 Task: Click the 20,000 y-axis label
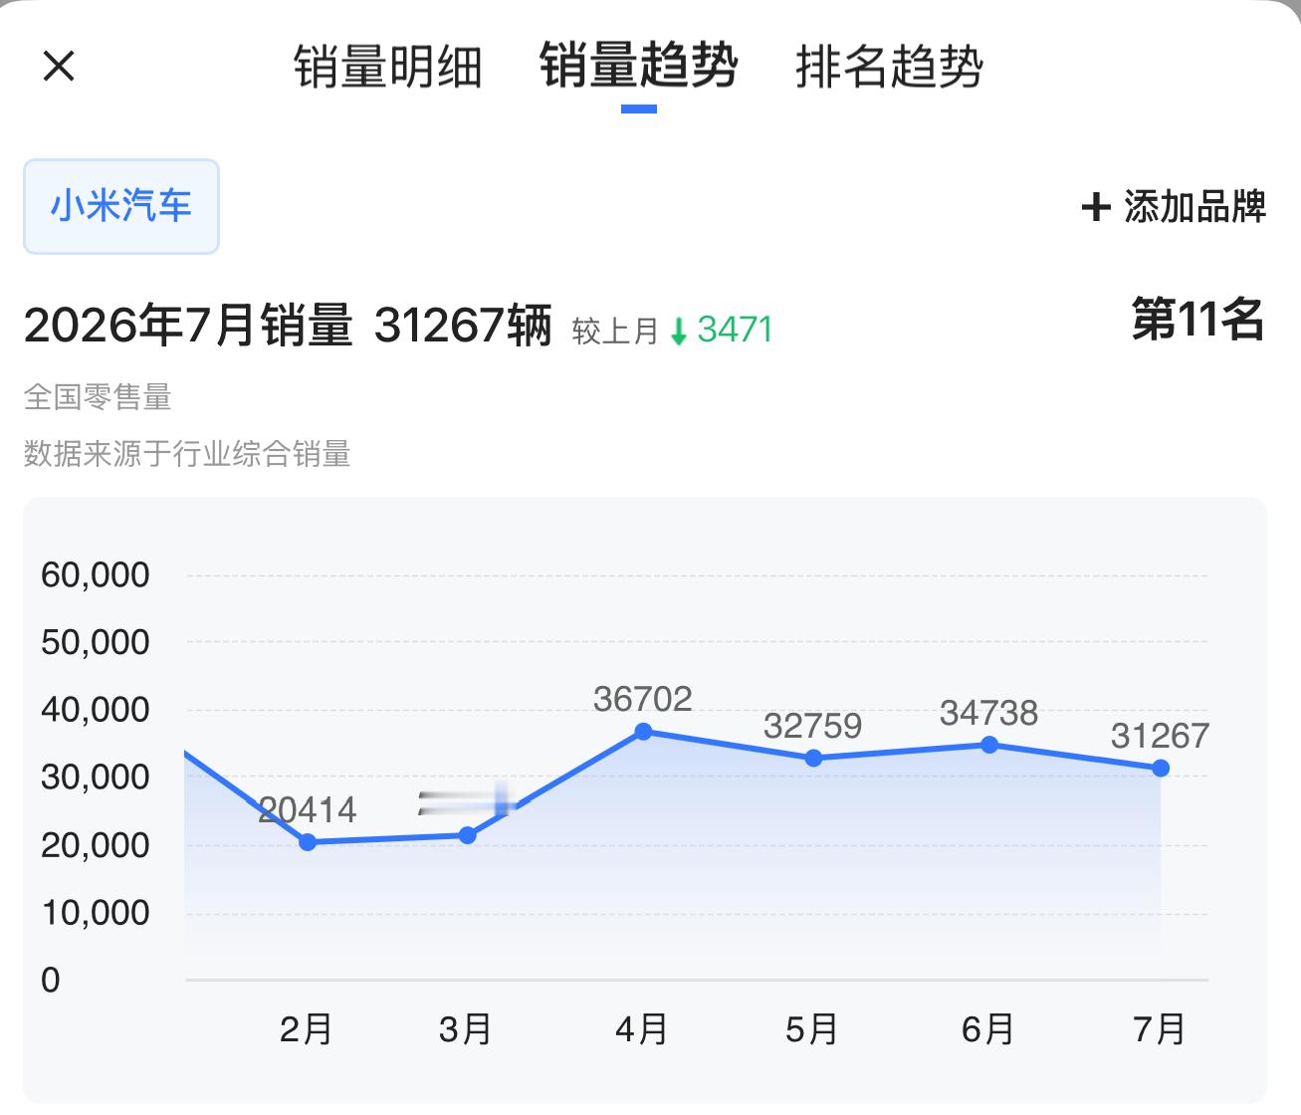pyautogui.click(x=96, y=845)
